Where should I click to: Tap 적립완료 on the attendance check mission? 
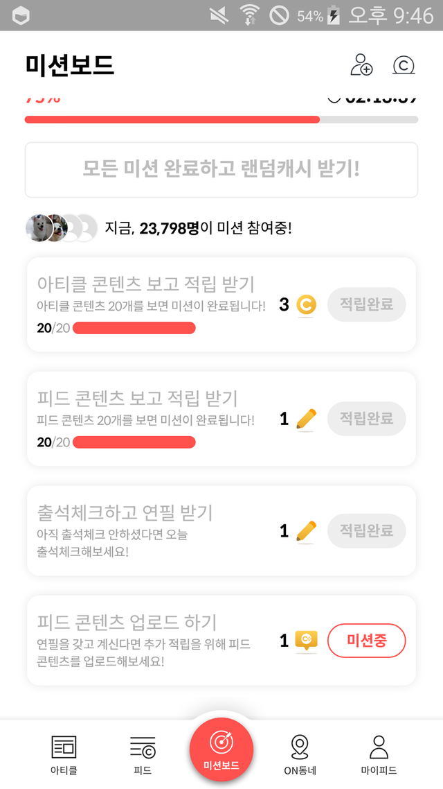coord(366,531)
